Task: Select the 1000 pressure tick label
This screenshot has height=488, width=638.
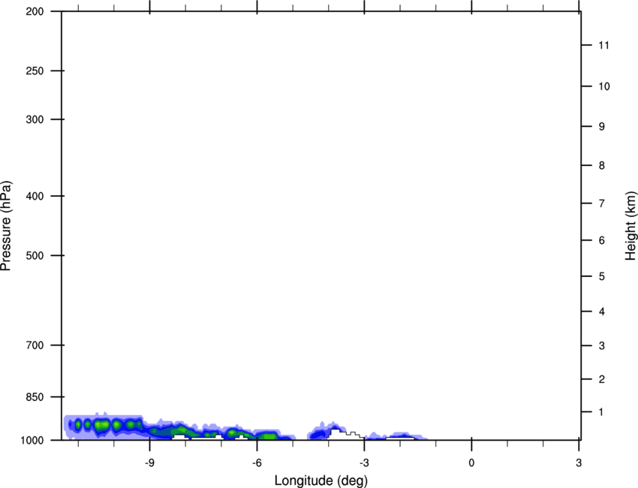Action: coord(32,441)
